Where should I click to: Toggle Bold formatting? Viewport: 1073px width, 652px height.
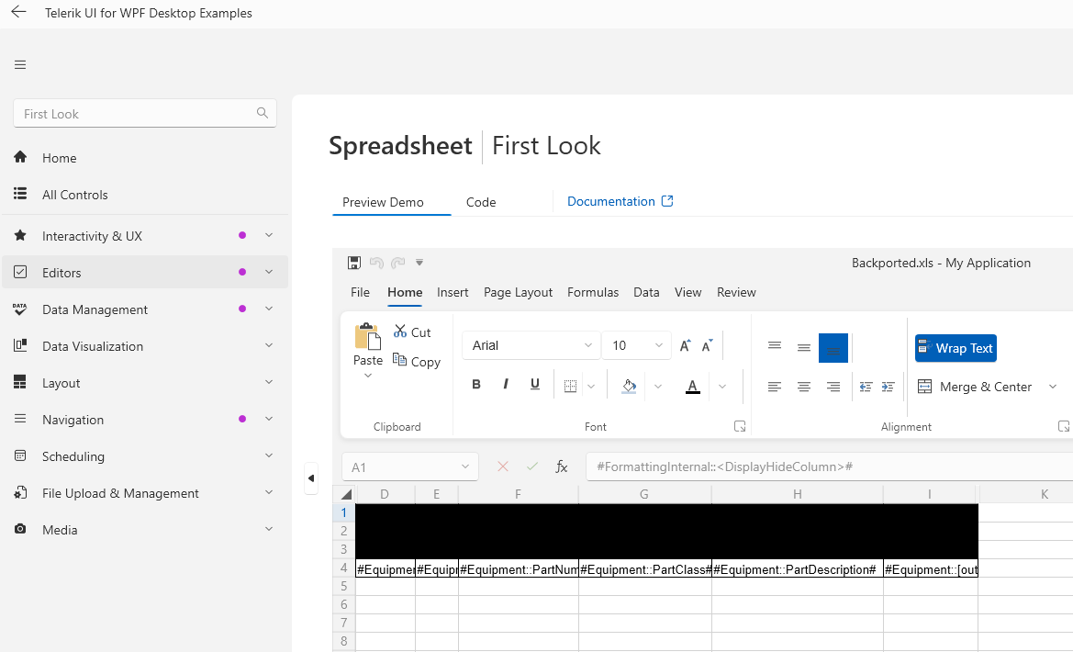476,385
